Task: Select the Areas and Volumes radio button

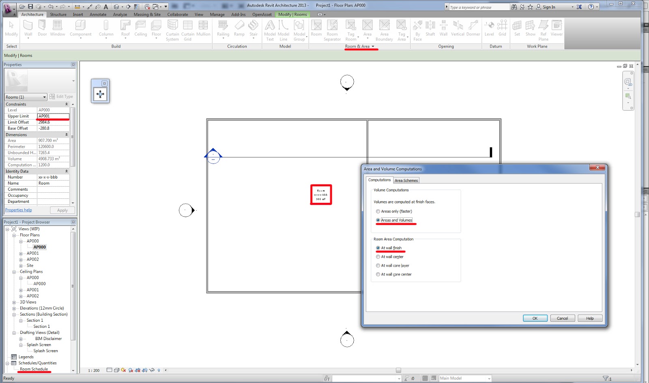Action: pyautogui.click(x=378, y=220)
